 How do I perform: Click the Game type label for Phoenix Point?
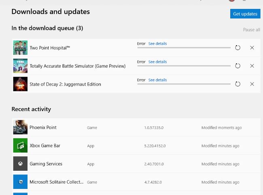pyautogui.click(x=92, y=128)
